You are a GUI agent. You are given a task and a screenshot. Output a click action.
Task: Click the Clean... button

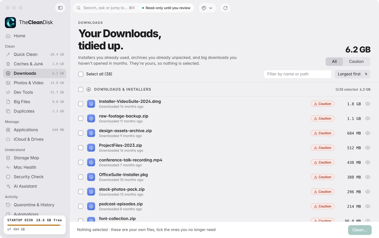click(360, 230)
